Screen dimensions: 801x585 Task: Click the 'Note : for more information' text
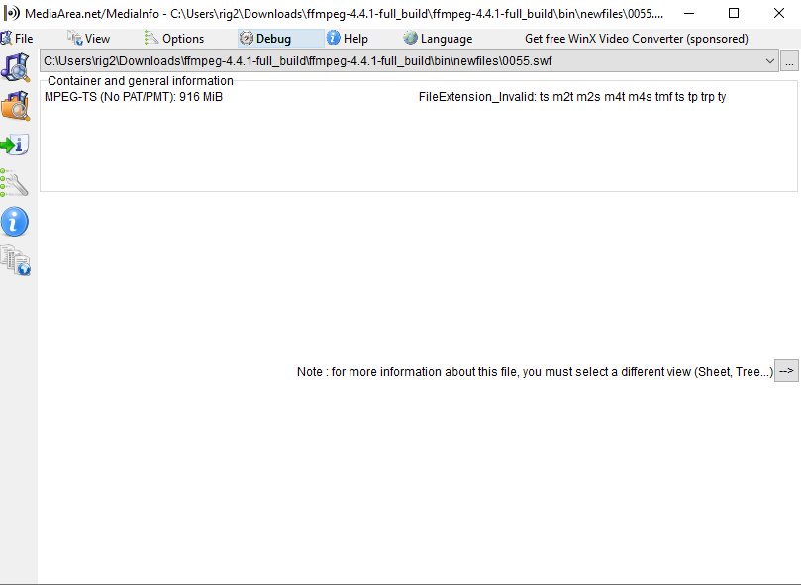click(x=535, y=372)
